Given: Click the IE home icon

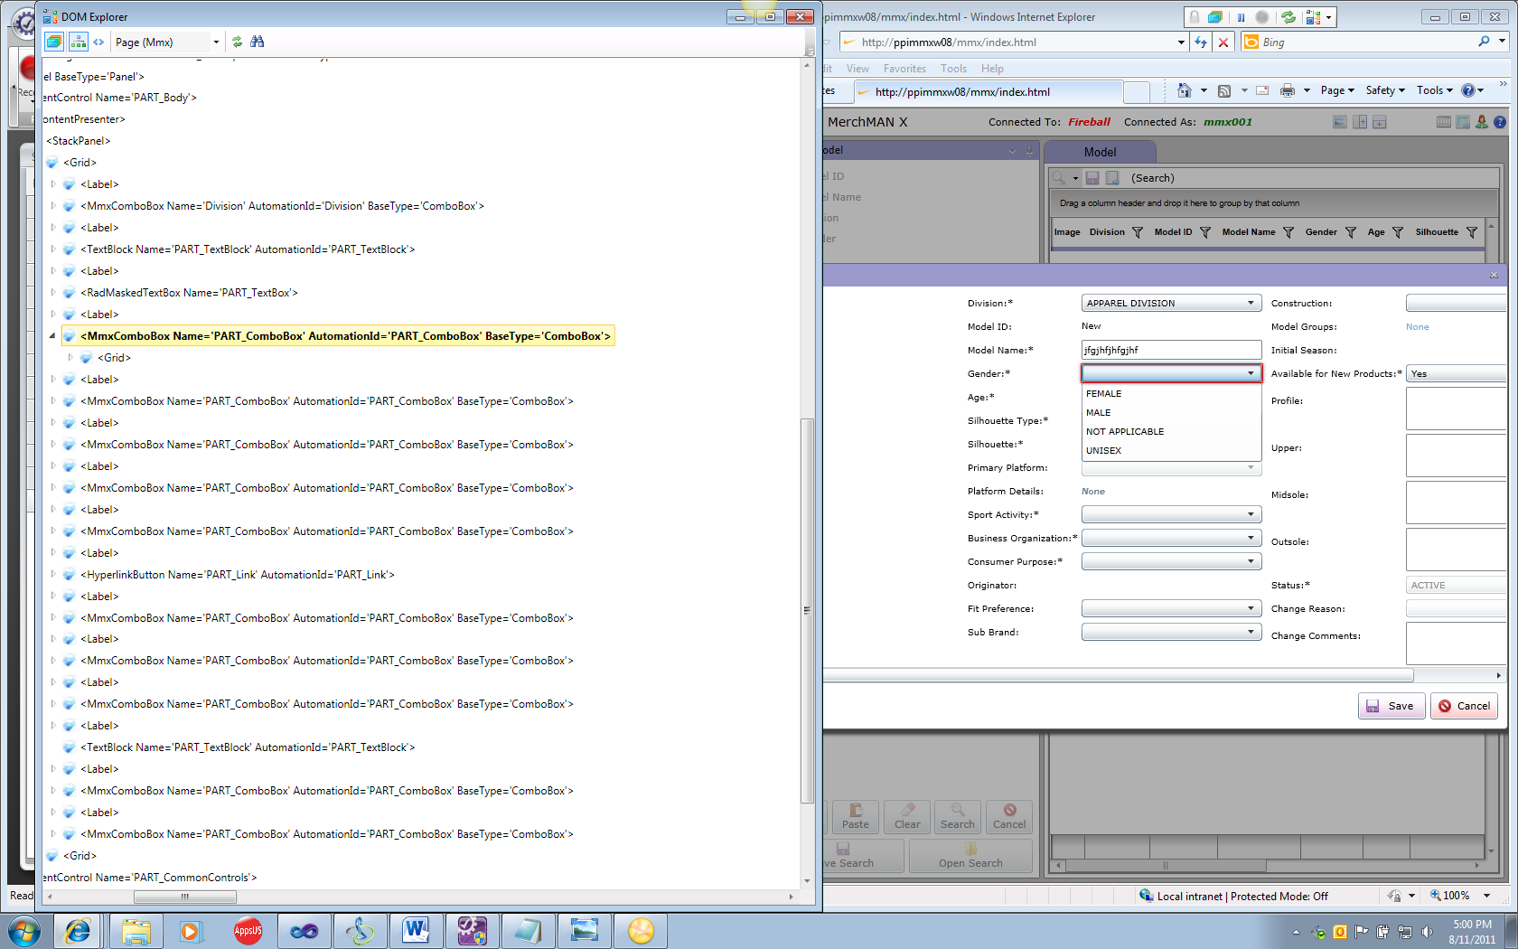Looking at the screenshot, I should [x=1185, y=90].
